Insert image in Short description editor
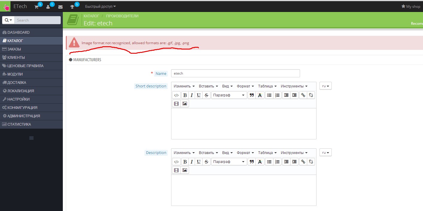Image resolution: width=423 pixels, height=211 pixels. (x=185, y=104)
